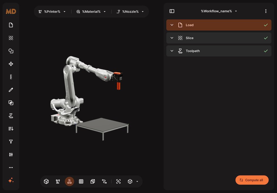Click the shapes icon in sidebar
Screen dimensions: 277x193
11,51
